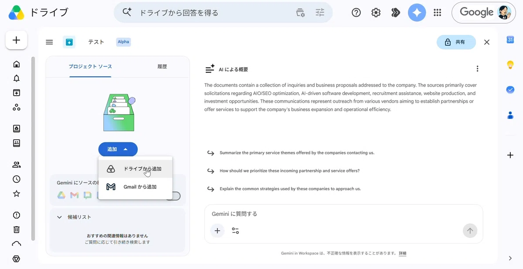Open the search source settings icon

(x=300, y=13)
